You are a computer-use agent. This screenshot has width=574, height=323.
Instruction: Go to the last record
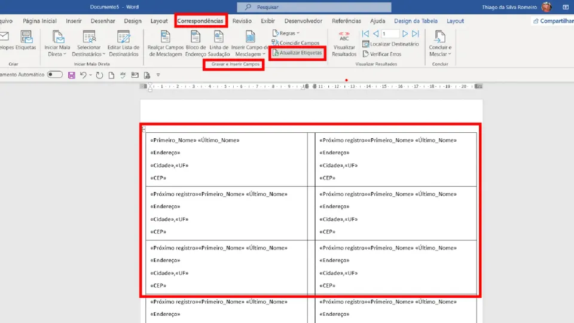pyautogui.click(x=415, y=33)
